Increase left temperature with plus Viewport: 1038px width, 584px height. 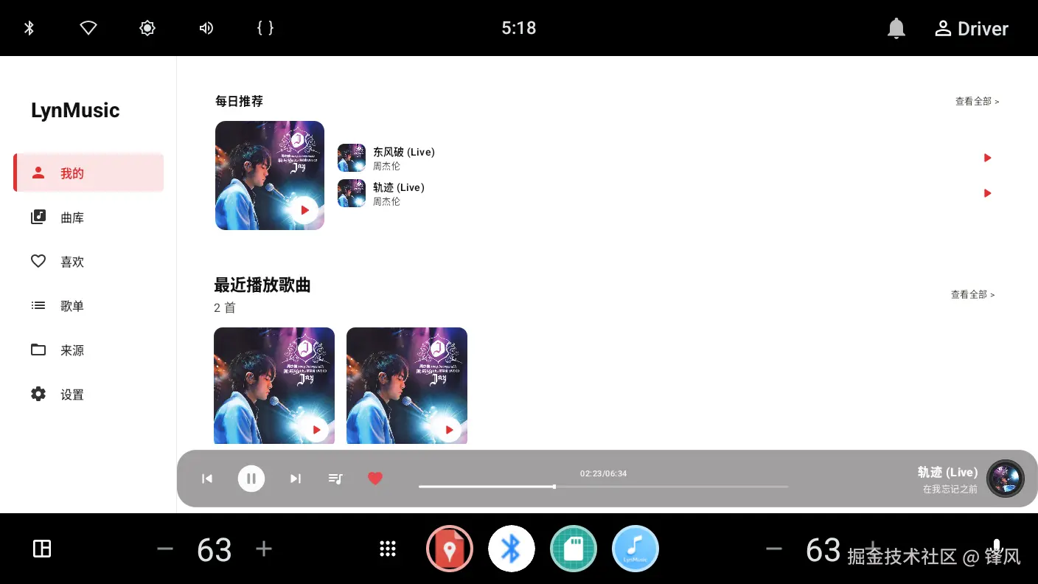pyautogui.click(x=264, y=549)
